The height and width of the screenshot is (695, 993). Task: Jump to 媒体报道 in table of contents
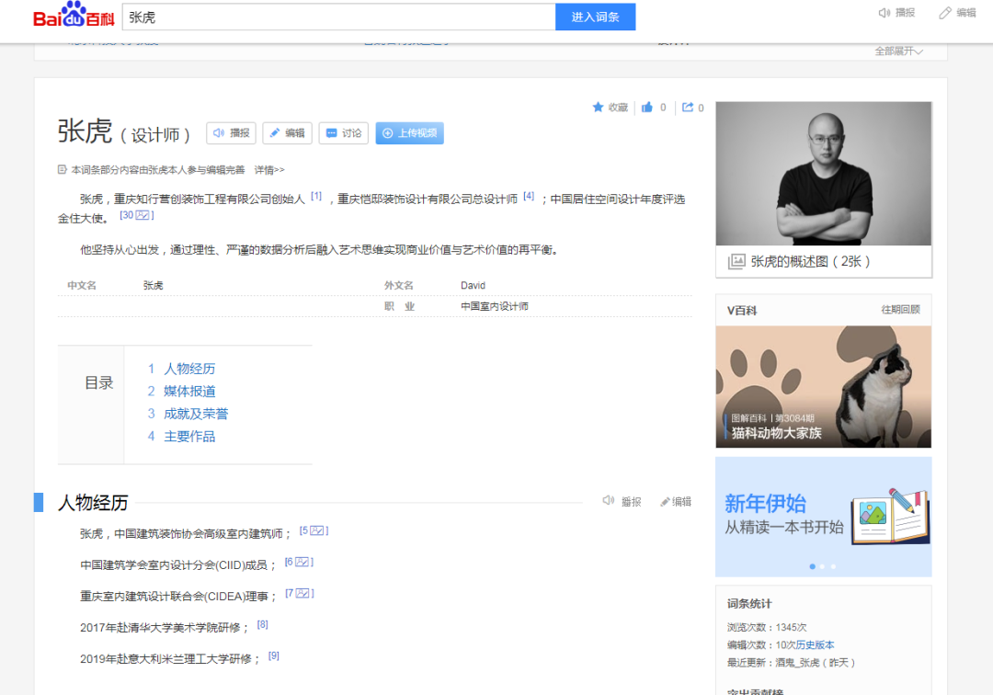(189, 392)
